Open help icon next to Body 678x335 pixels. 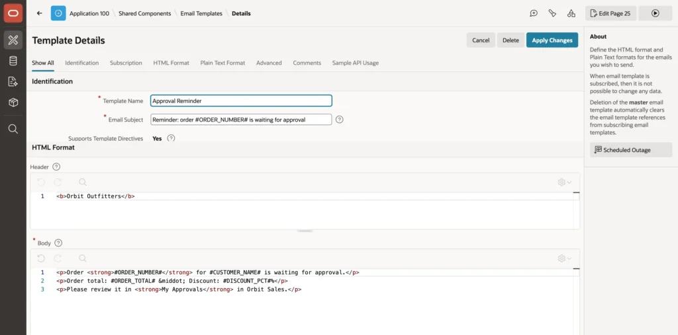[x=58, y=243]
